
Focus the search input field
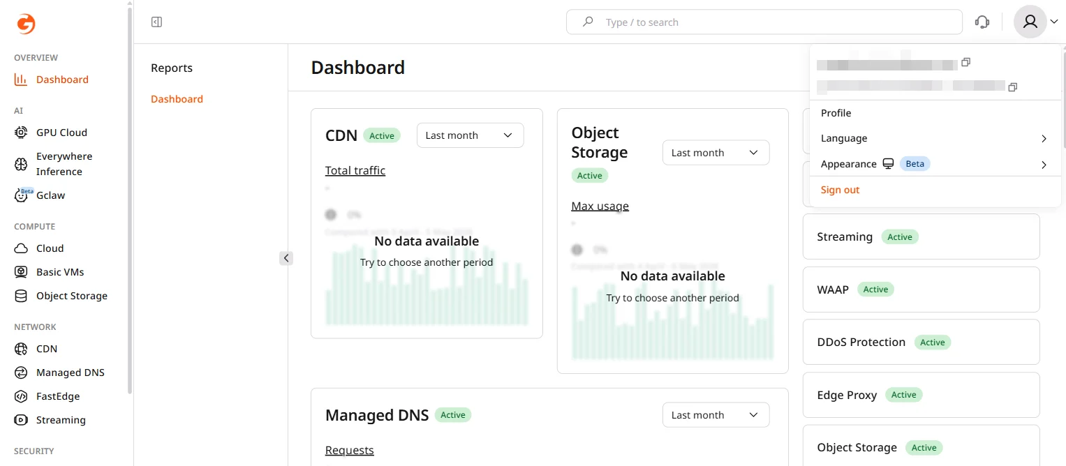click(764, 22)
